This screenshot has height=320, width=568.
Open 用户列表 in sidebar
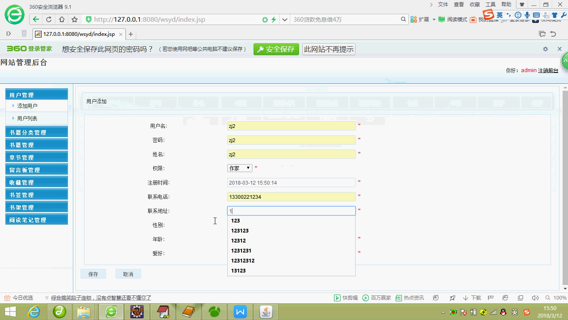pyautogui.click(x=27, y=118)
